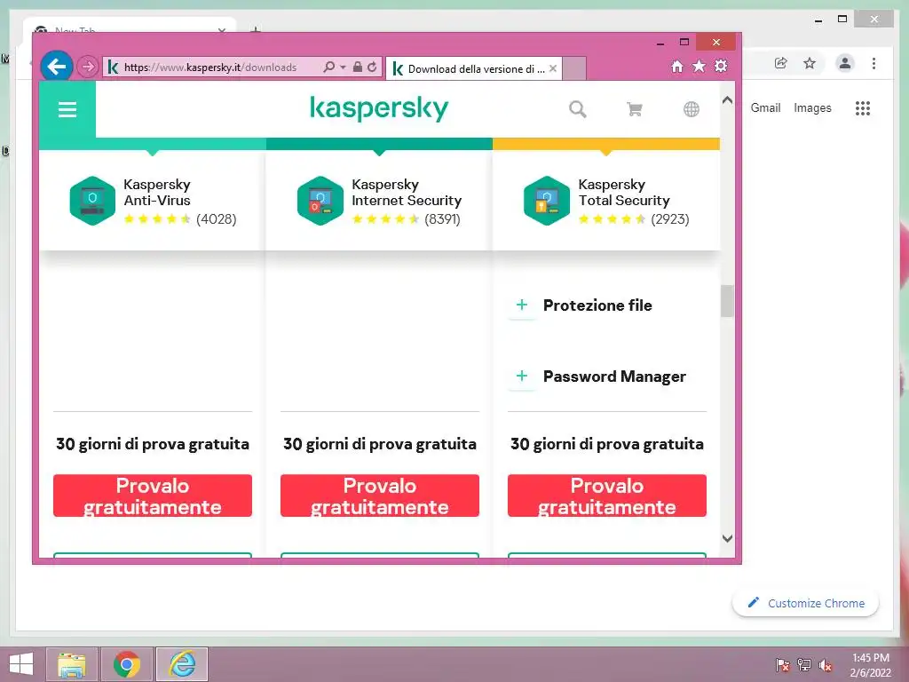Image resolution: width=909 pixels, height=682 pixels.
Task: Switch to Chrome on the taskbar
Action: (x=127, y=664)
